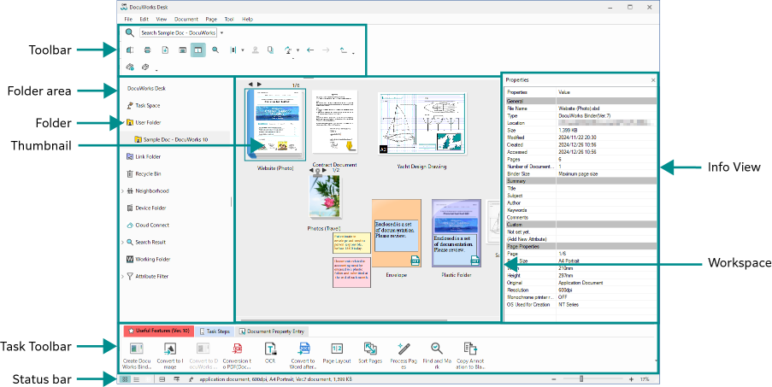Click the Print icon in the toolbar
The height and width of the screenshot is (387, 772).
(147, 50)
